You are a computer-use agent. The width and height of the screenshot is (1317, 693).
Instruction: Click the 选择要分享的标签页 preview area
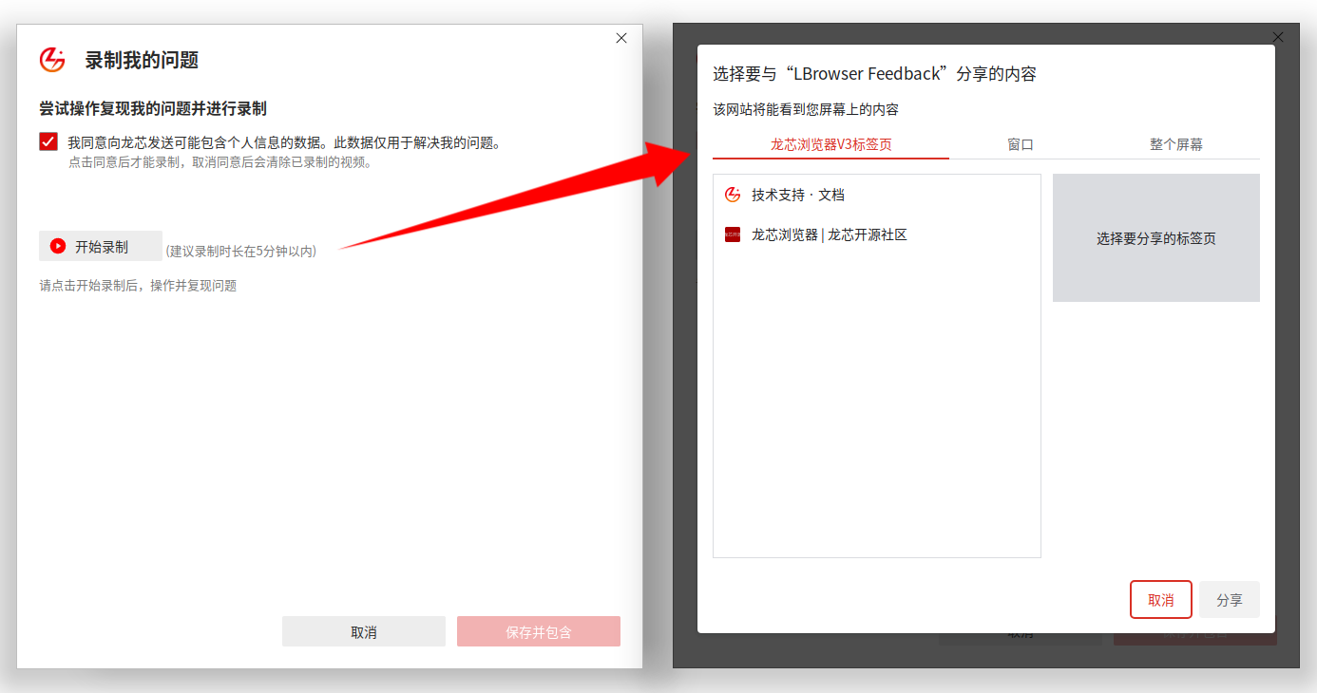pyautogui.click(x=1156, y=238)
